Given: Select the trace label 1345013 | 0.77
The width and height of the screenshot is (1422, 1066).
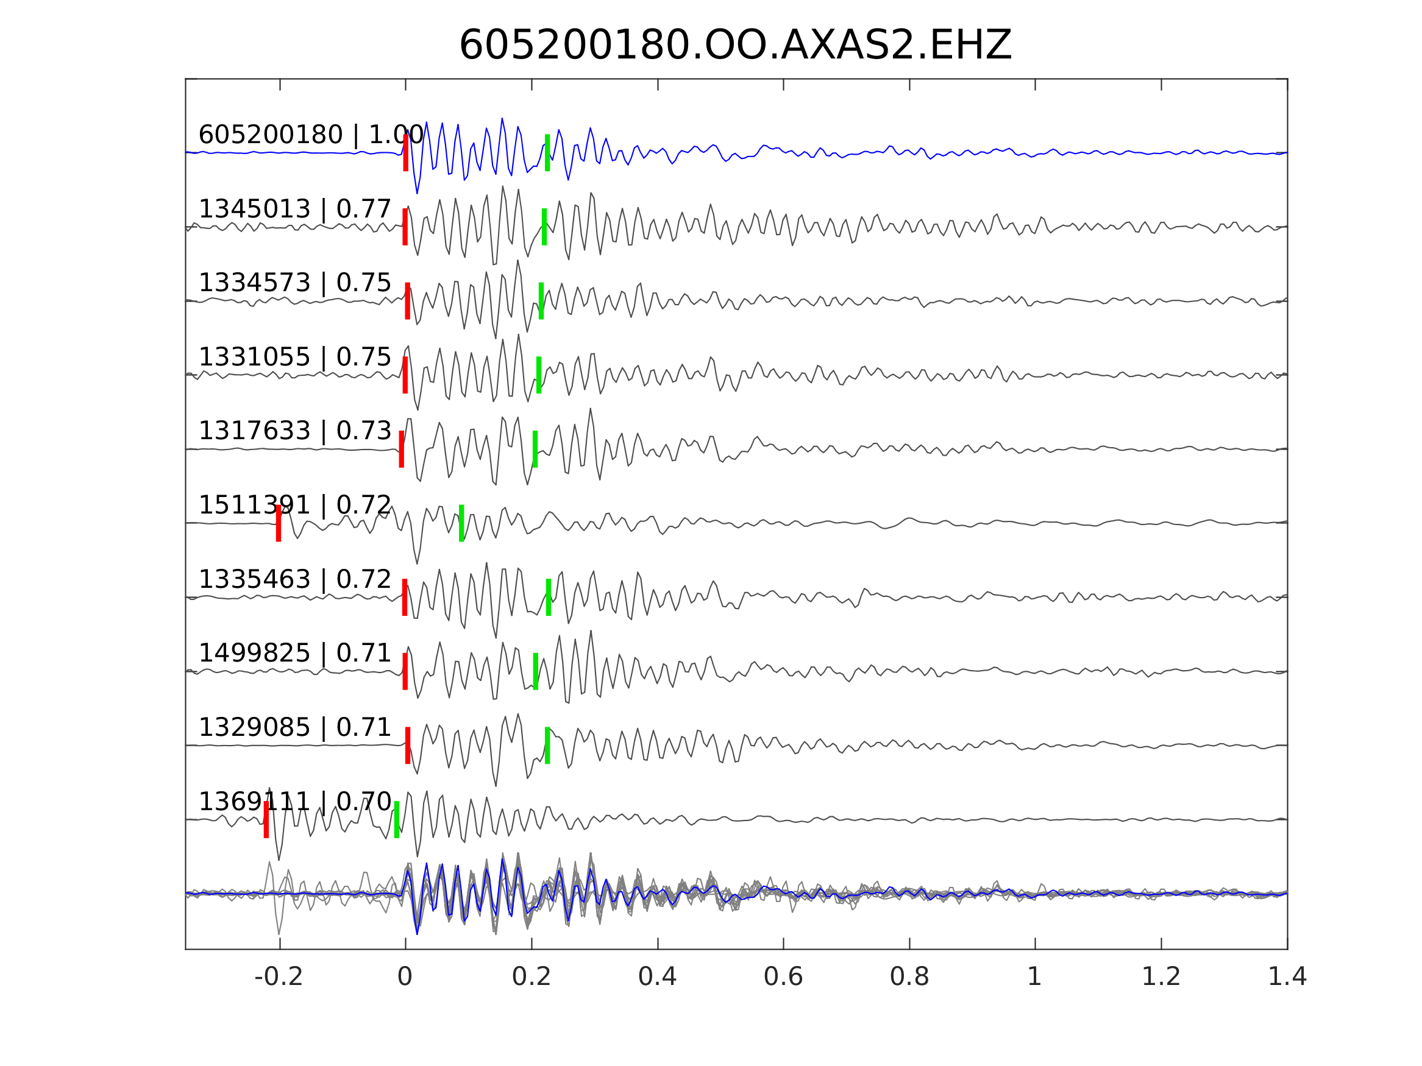Looking at the screenshot, I should (x=294, y=209).
